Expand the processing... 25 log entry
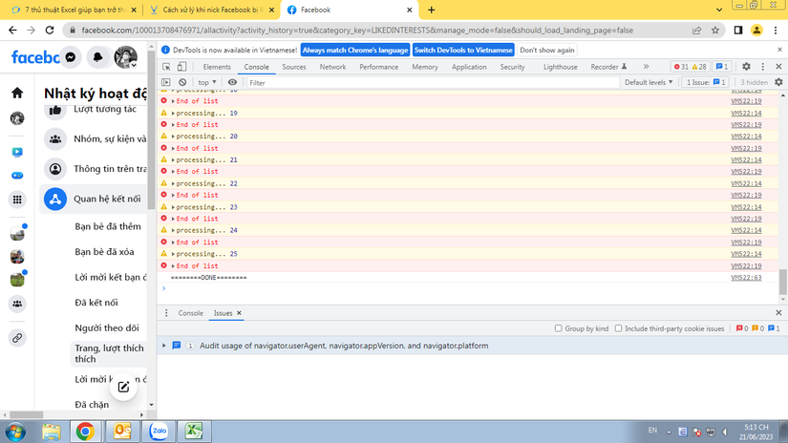 [174, 254]
